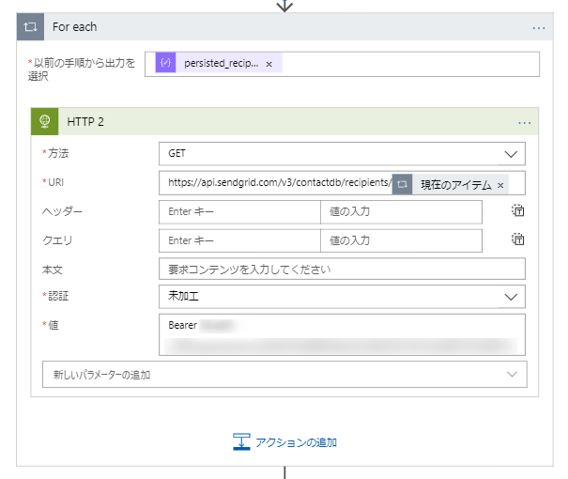Click the クエリ value input field
The width and height of the screenshot is (568, 479).
tap(401, 240)
